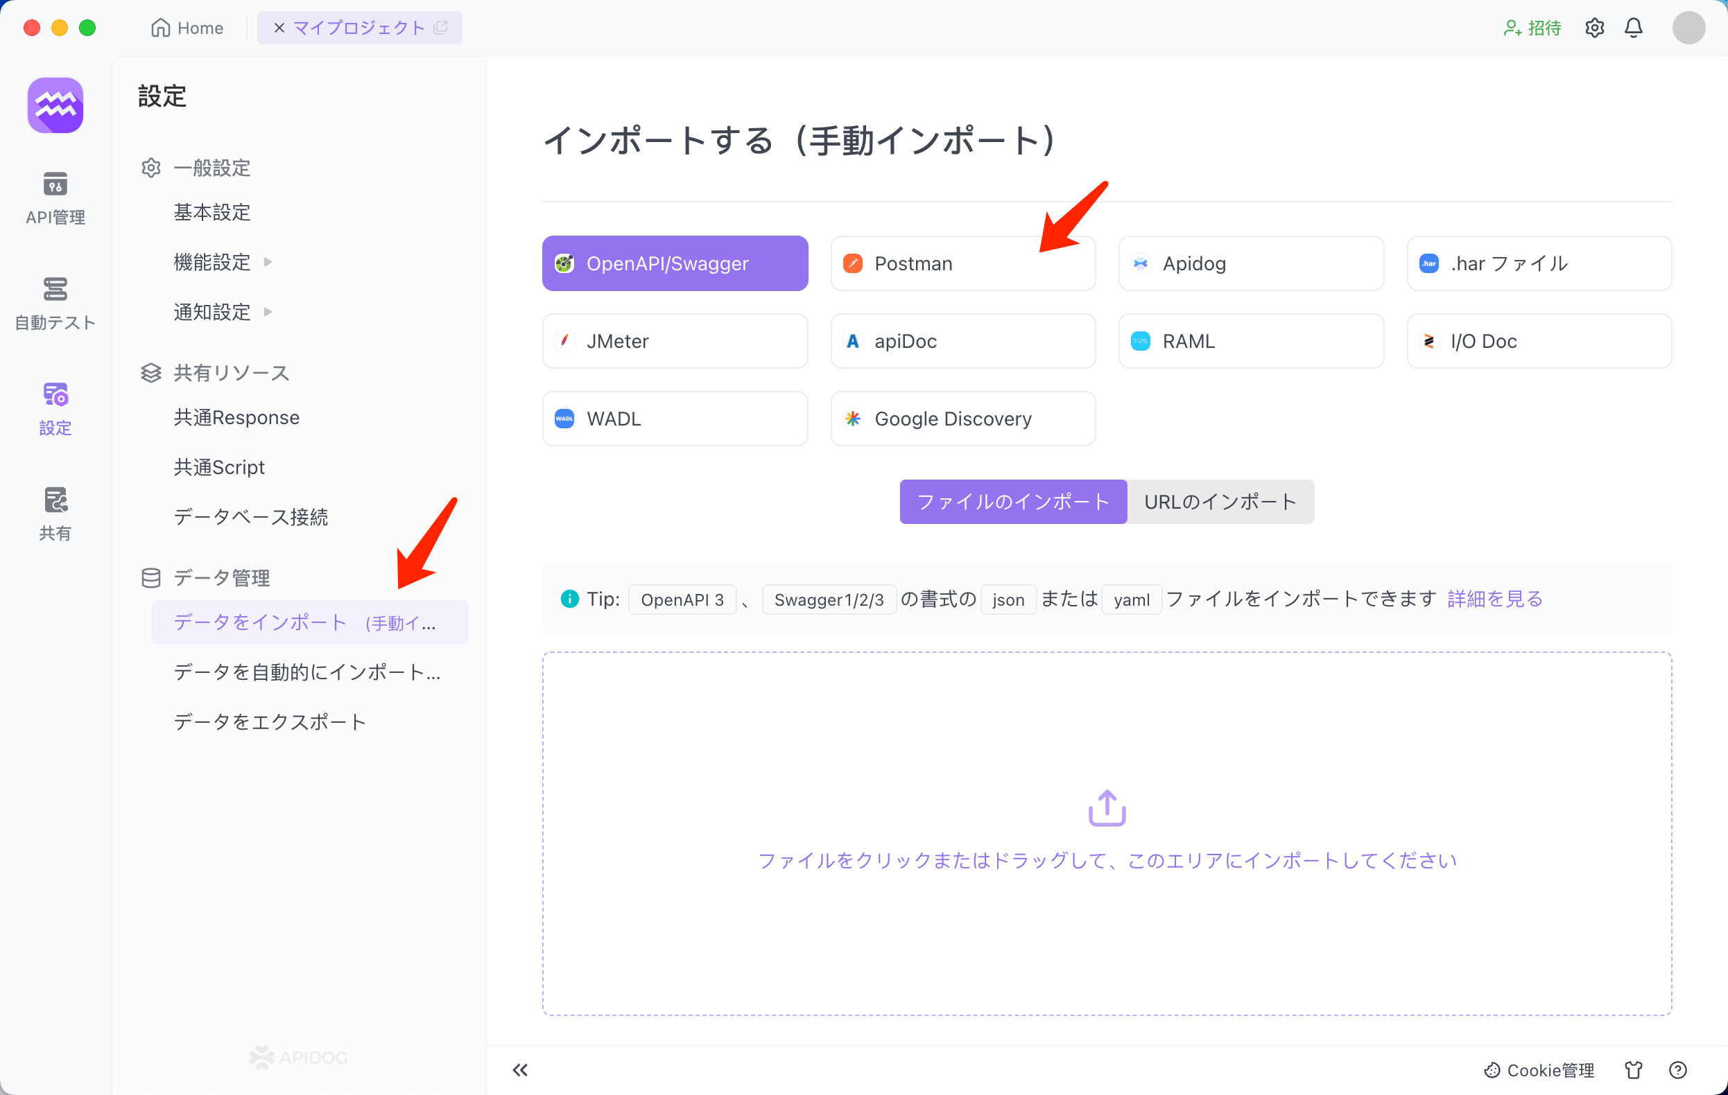Click the WADL import icon
The image size is (1728, 1095).
click(x=566, y=418)
